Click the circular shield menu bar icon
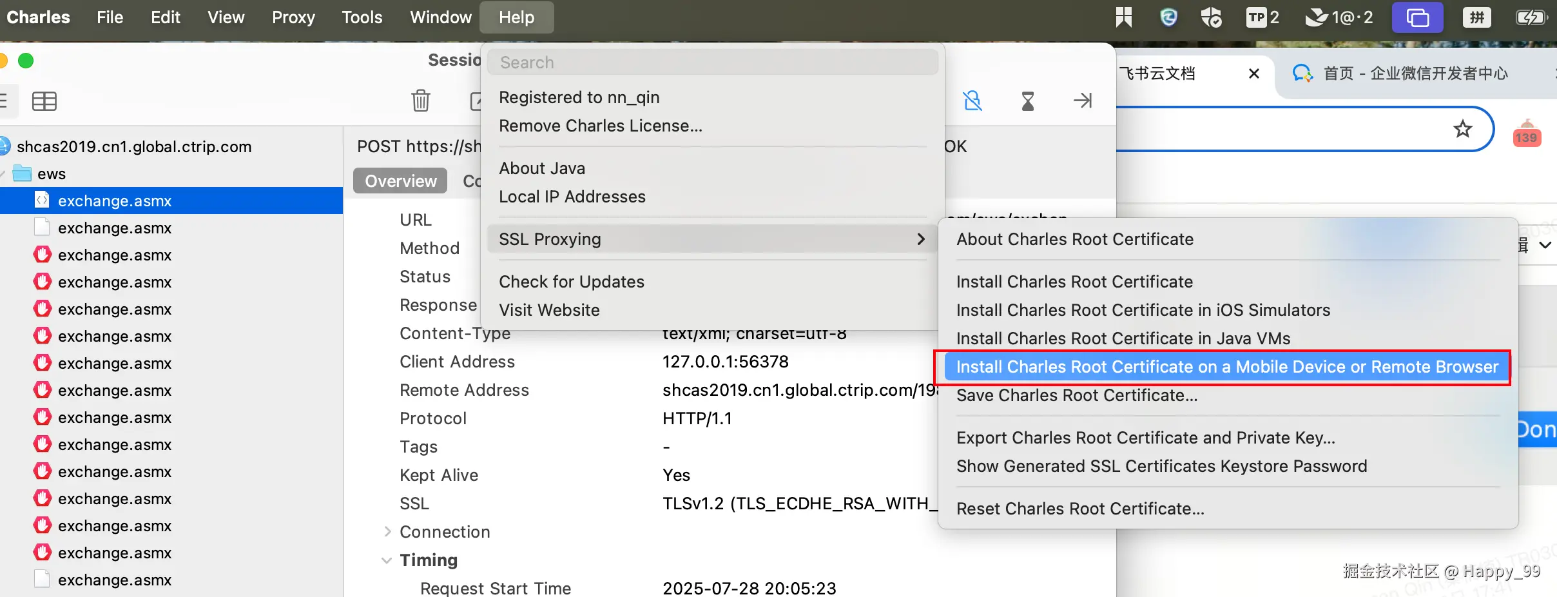Viewport: 1557px width, 597px height. [x=1168, y=17]
